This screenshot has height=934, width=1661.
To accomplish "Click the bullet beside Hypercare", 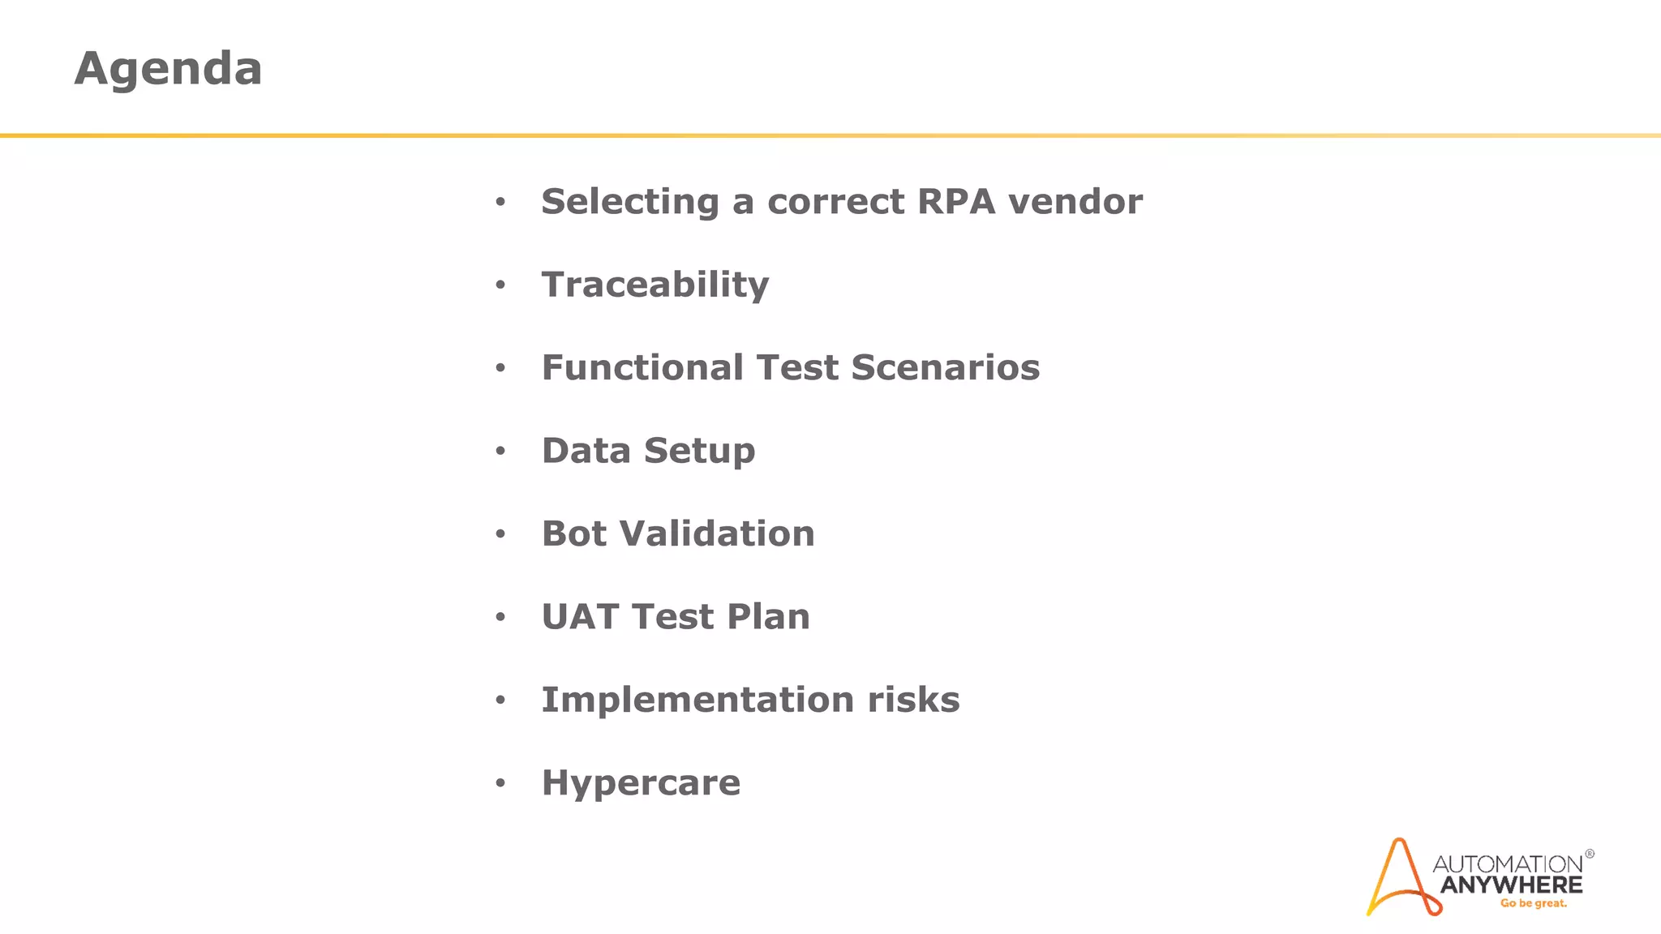I will point(500,783).
